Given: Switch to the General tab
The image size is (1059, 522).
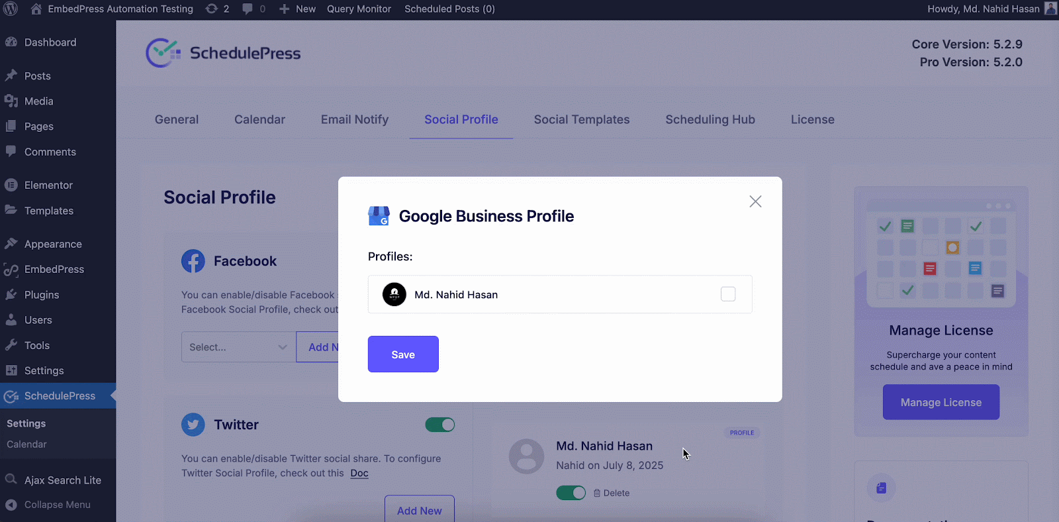Looking at the screenshot, I should coord(177,119).
